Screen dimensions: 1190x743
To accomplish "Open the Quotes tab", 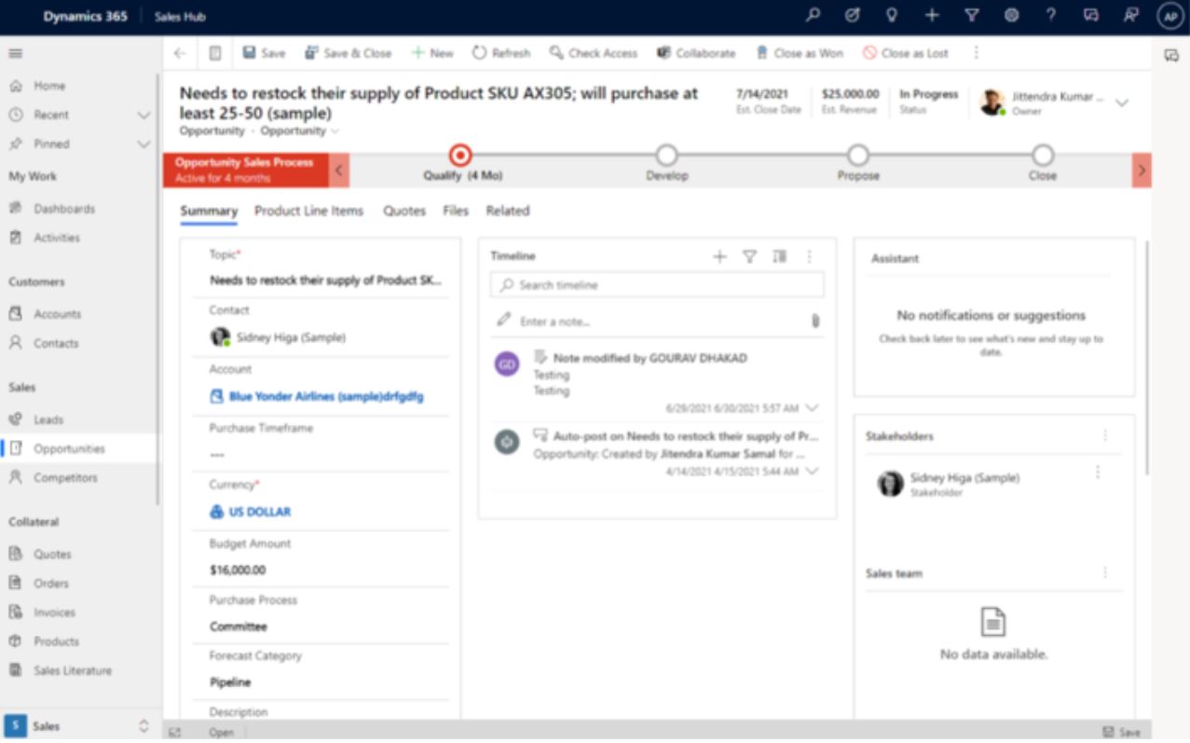I will point(404,211).
